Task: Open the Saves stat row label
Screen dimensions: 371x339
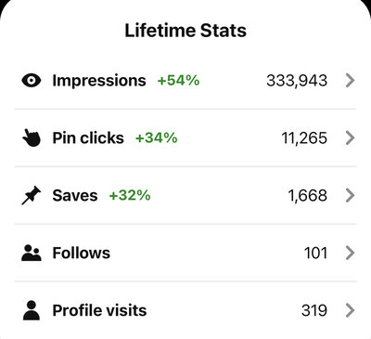Action: [x=75, y=196]
